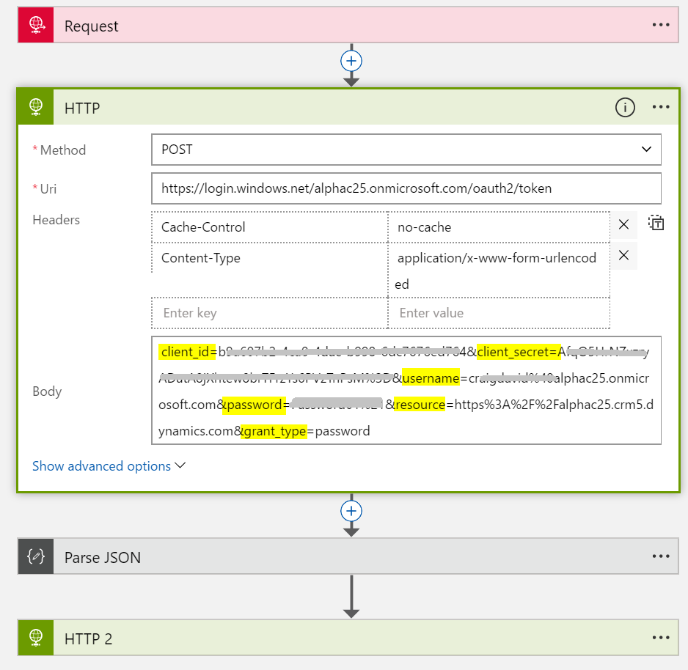
Task: Open the HTTP 2 ellipsis menu
Action: click(660, 638)
